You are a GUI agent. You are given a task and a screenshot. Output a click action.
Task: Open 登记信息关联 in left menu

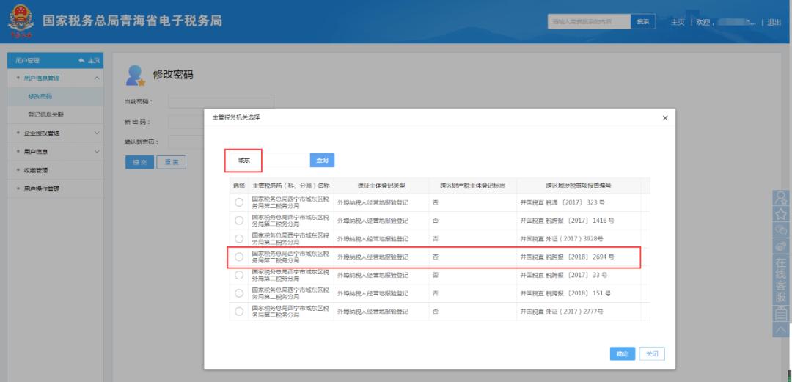[45, 114]
